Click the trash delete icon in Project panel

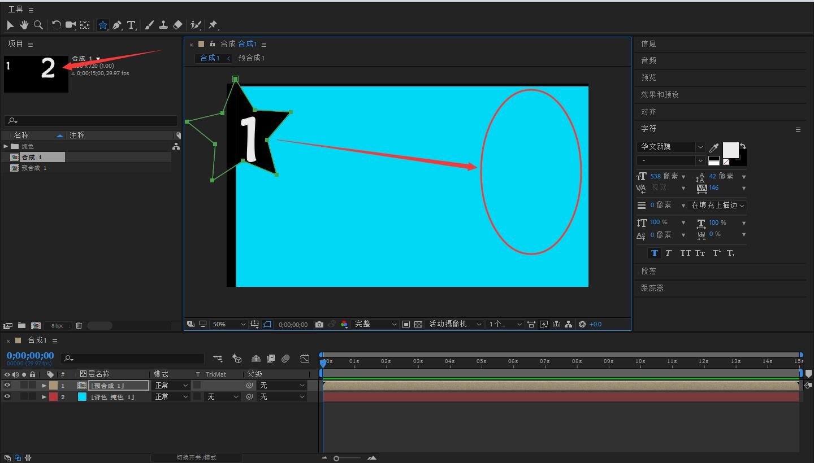[x=79, y=325]
